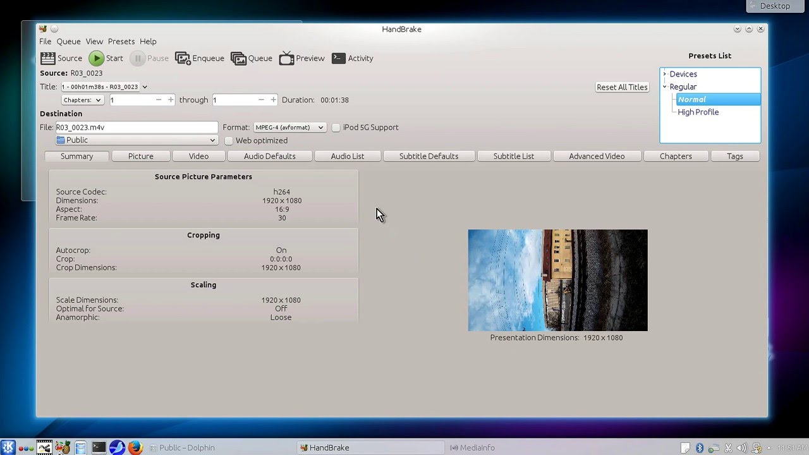
Task: Switch to the Picture tab
Action: 141,156
